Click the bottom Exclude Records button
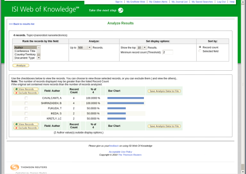 [x=26, y=128]
